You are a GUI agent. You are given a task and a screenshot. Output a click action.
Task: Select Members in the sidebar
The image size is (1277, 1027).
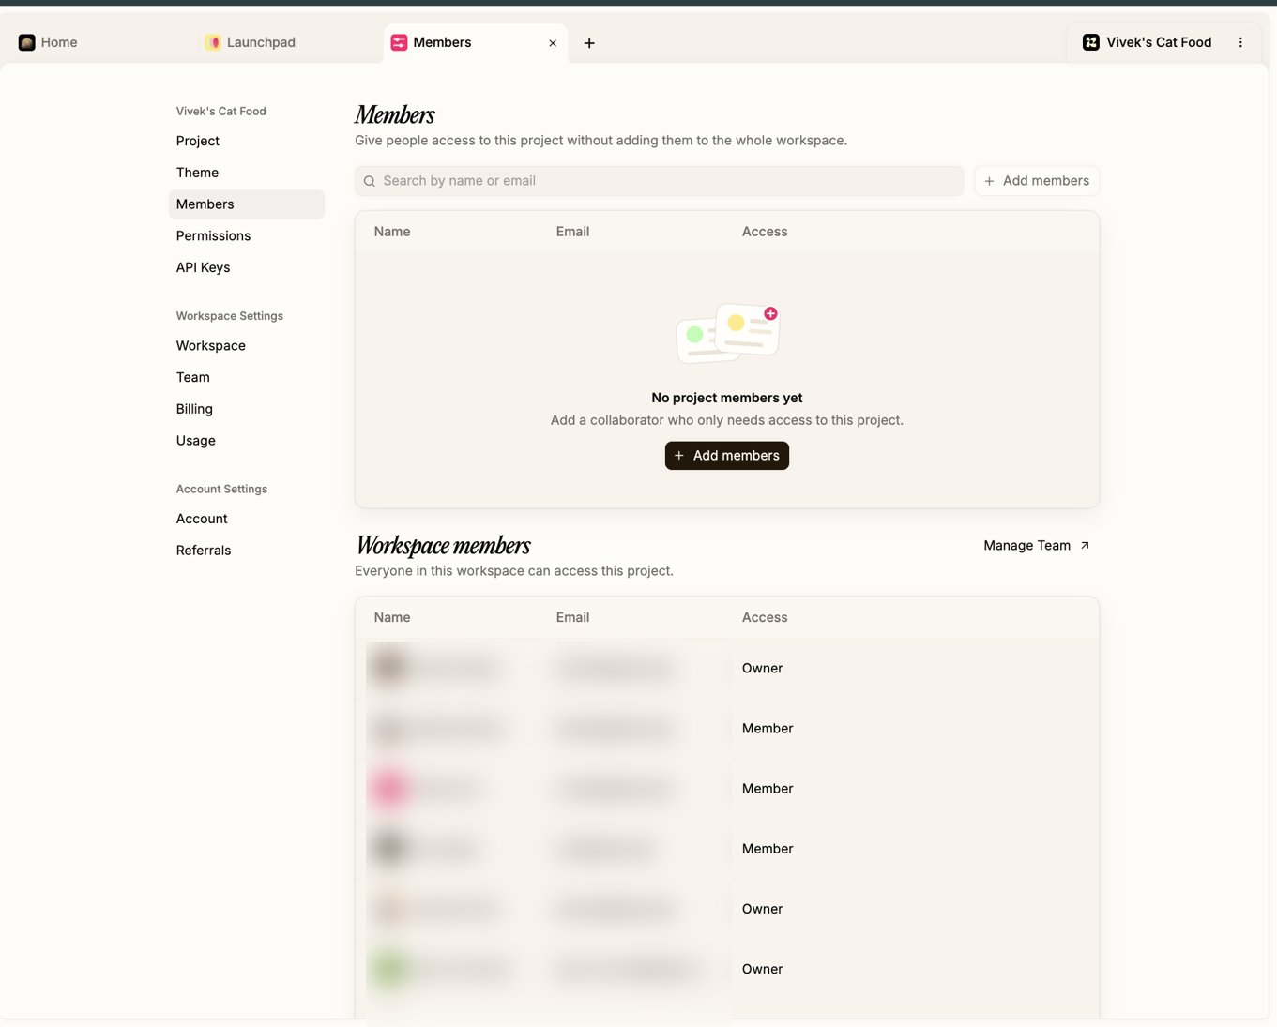point(247,204)
